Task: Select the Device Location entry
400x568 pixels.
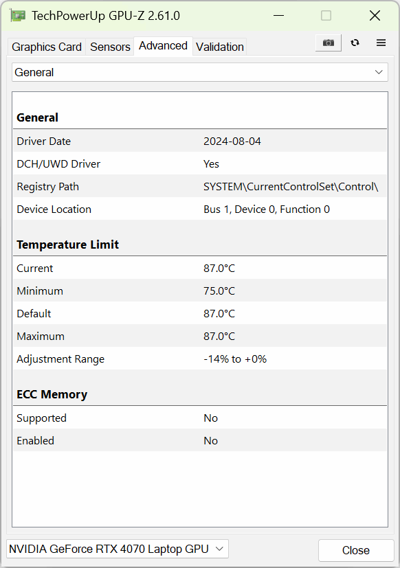Action: 200,209
